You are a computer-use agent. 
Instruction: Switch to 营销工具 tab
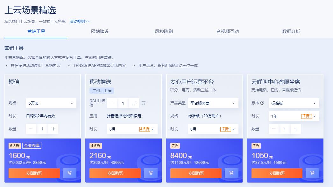36,31
